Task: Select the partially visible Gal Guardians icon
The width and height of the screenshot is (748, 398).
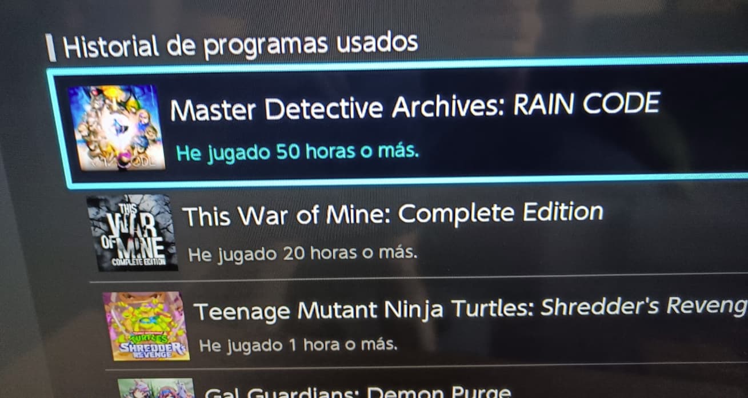Action: (157, 388)
